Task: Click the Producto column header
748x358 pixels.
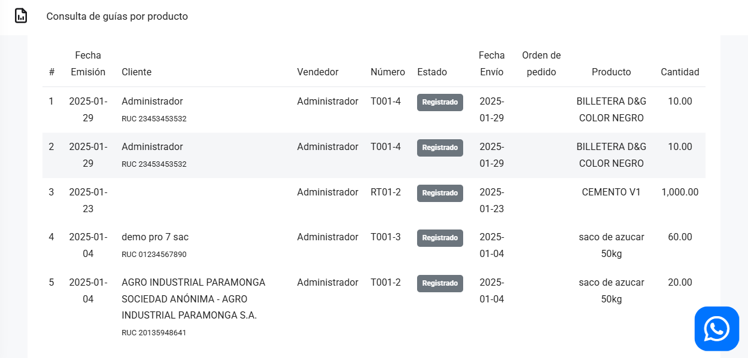Action: click(x=611, y=72)
